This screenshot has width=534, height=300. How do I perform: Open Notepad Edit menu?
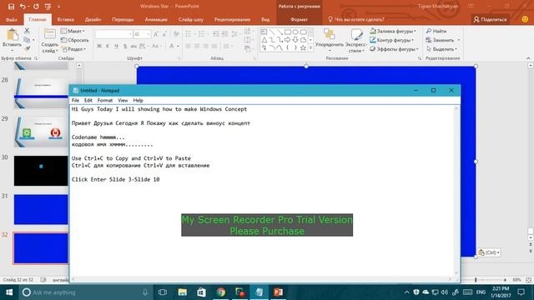coord(88,100)
